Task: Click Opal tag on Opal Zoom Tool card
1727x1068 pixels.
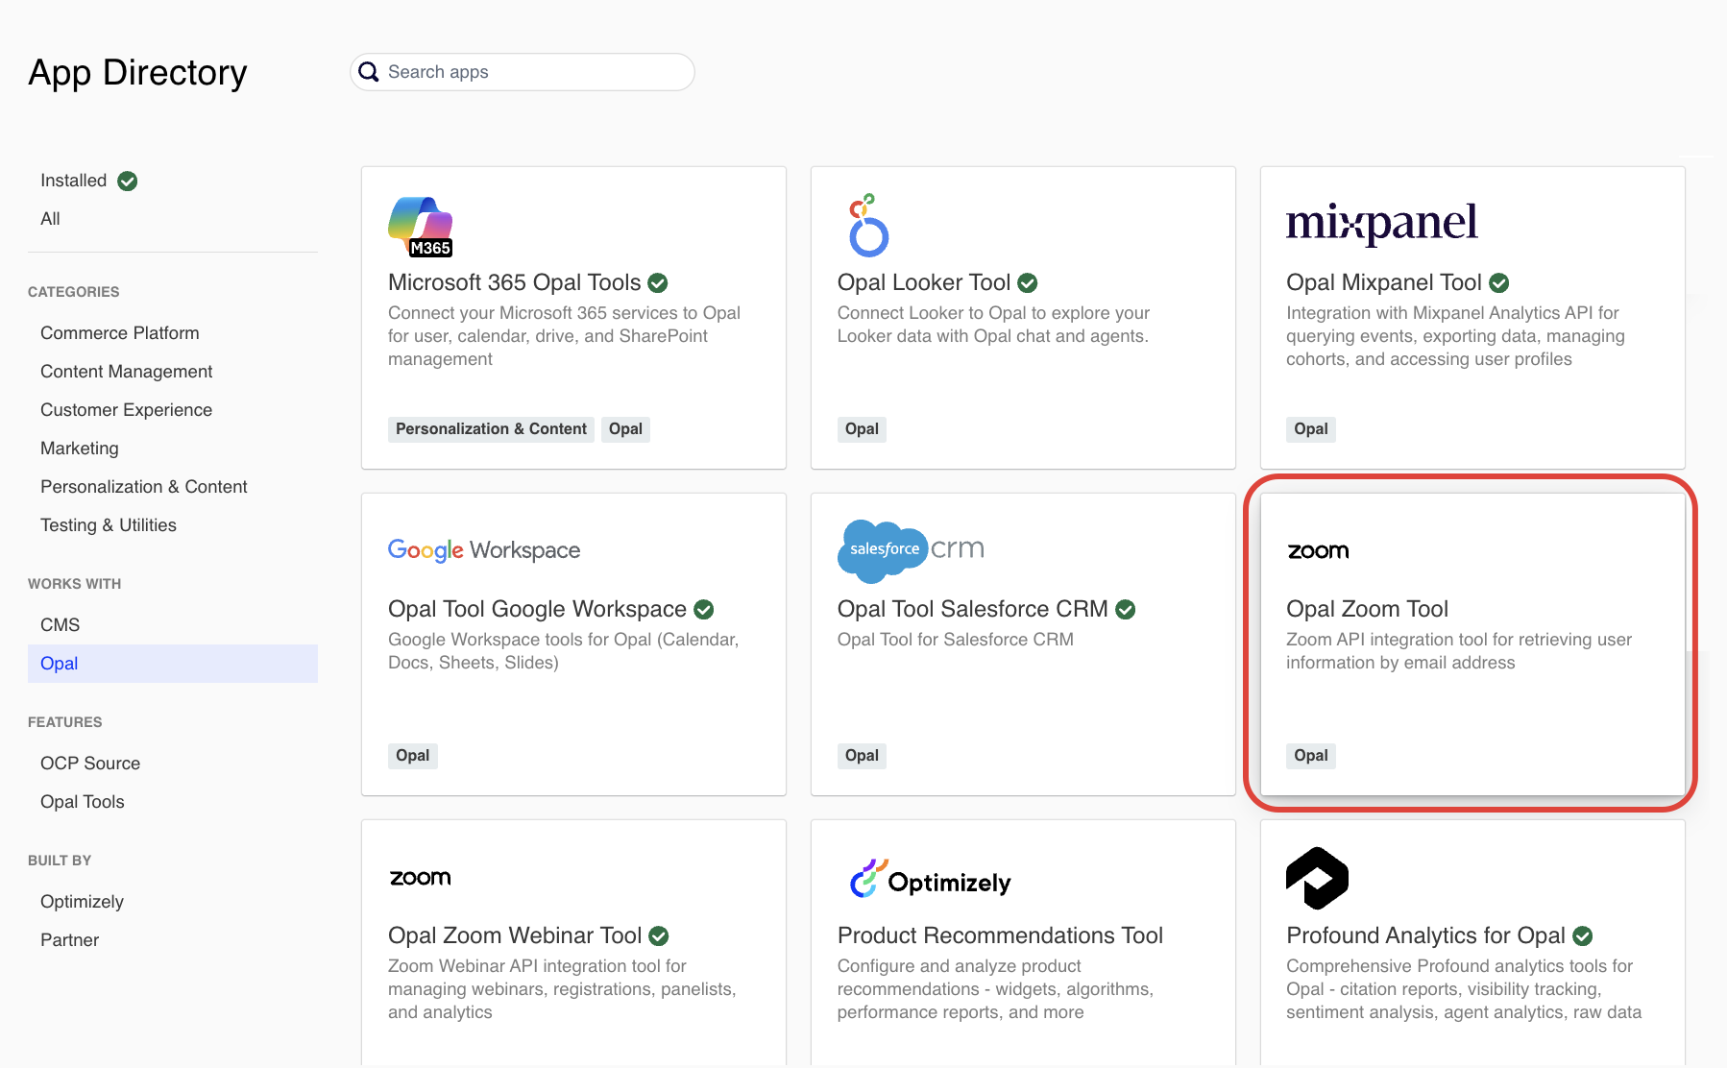Action: (x=1311, y=756)
